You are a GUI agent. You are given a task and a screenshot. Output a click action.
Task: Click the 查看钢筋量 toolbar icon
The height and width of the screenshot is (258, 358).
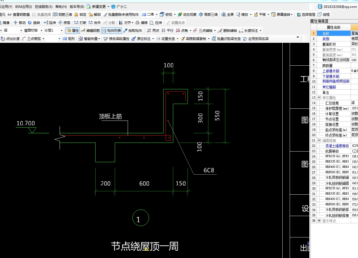[19, 14]
